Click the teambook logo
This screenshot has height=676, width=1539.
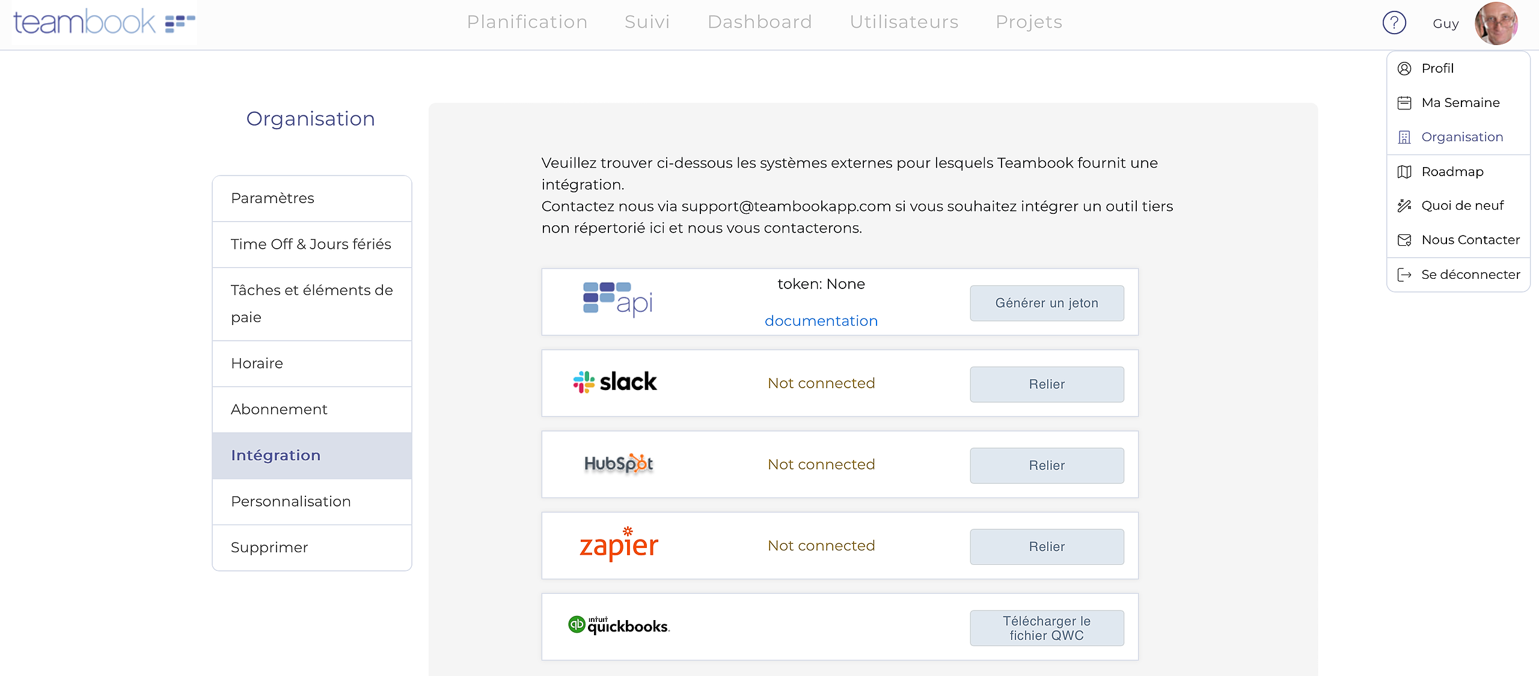(103, 22)
